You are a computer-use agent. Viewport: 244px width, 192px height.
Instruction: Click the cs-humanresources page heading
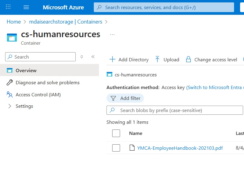coord(61,34)
